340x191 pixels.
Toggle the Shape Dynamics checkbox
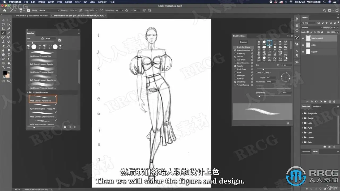(x=235, y=50)
